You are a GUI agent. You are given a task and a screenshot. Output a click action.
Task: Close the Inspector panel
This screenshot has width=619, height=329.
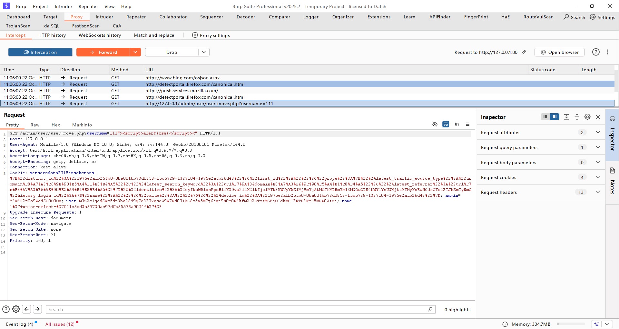tap(598, 117)
